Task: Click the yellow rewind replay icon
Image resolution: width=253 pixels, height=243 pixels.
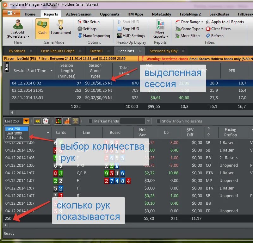Action: click(37, 121)
